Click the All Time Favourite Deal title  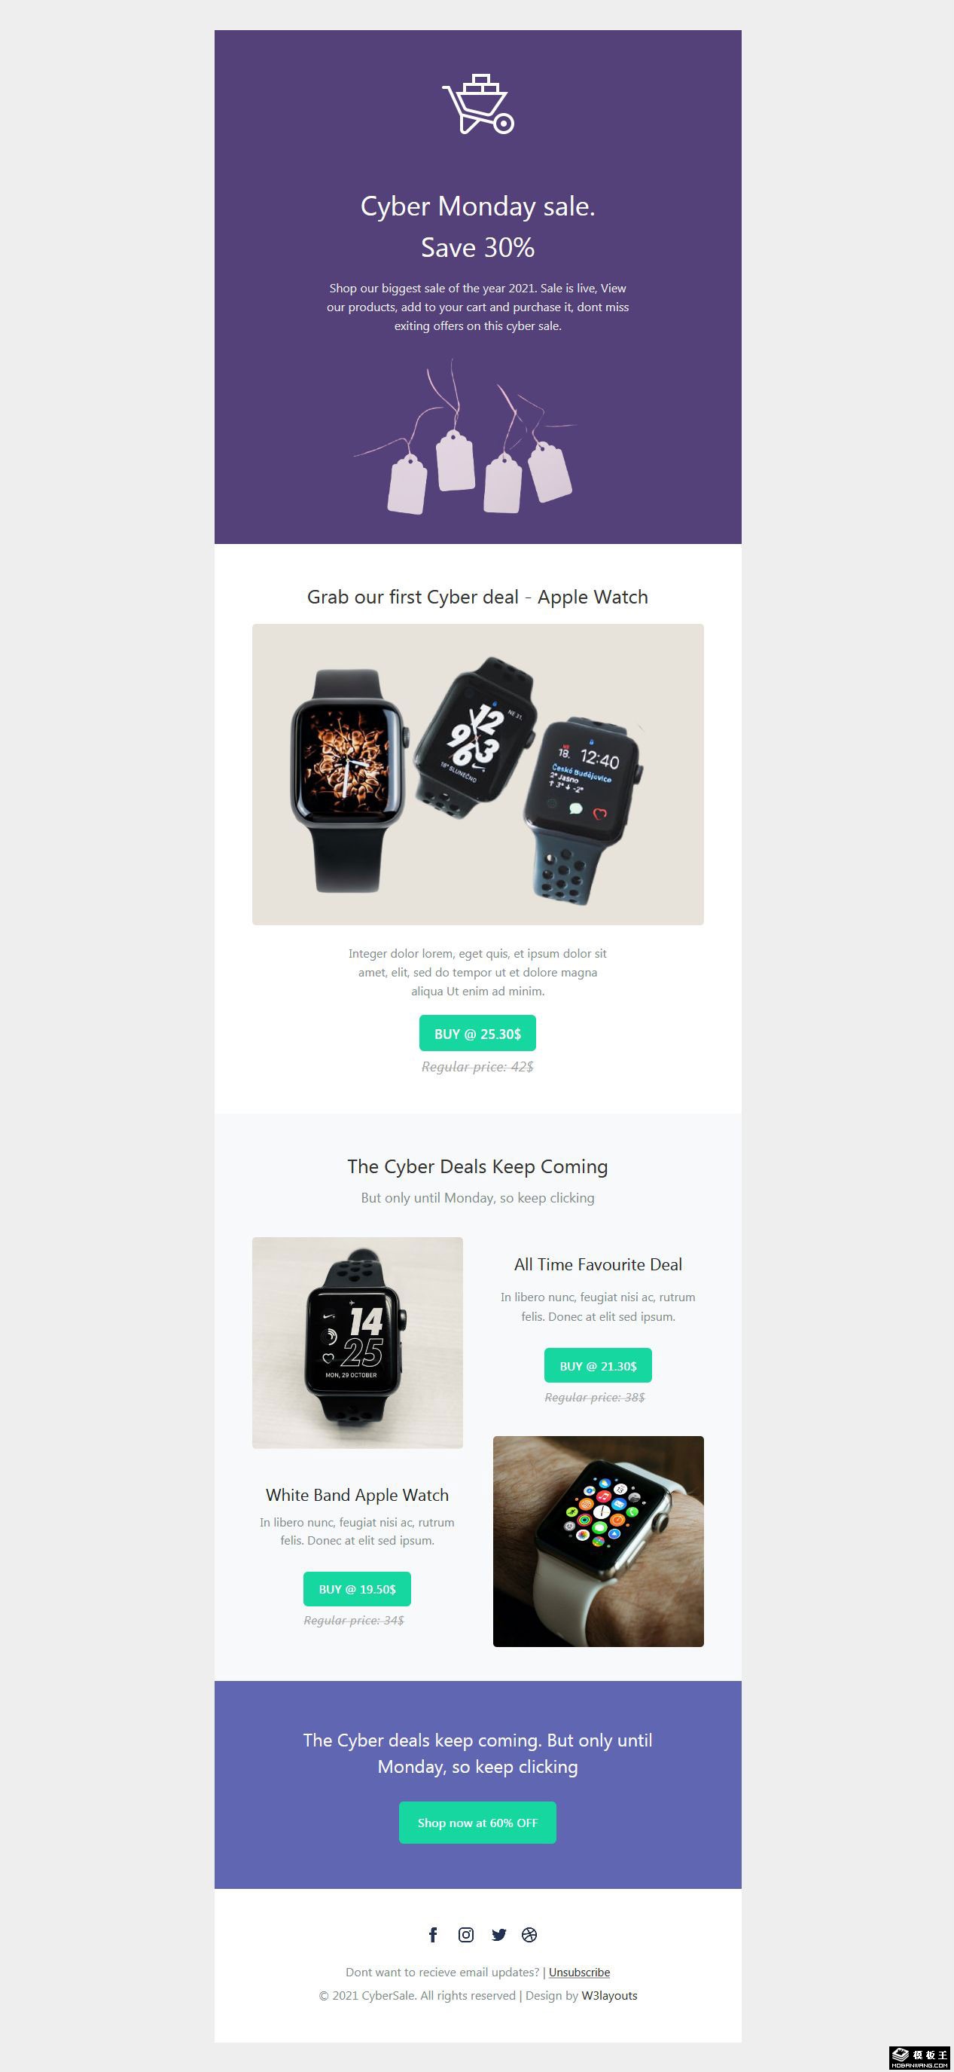click(x=598, y=1264)
